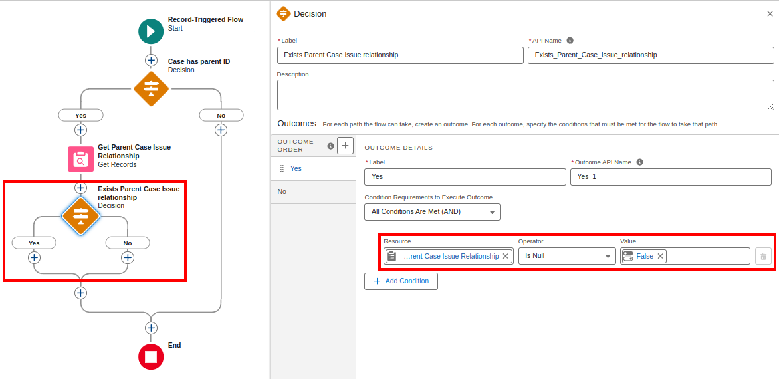The image size is (779, 379).
Task: Click the red End flow icon
Action: pos(151,357)
